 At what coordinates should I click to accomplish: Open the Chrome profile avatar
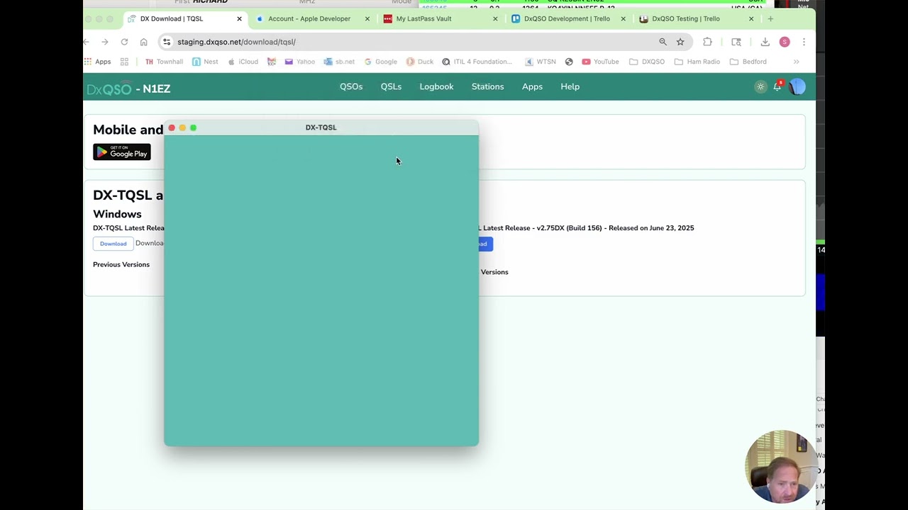[x=785, y=42]
